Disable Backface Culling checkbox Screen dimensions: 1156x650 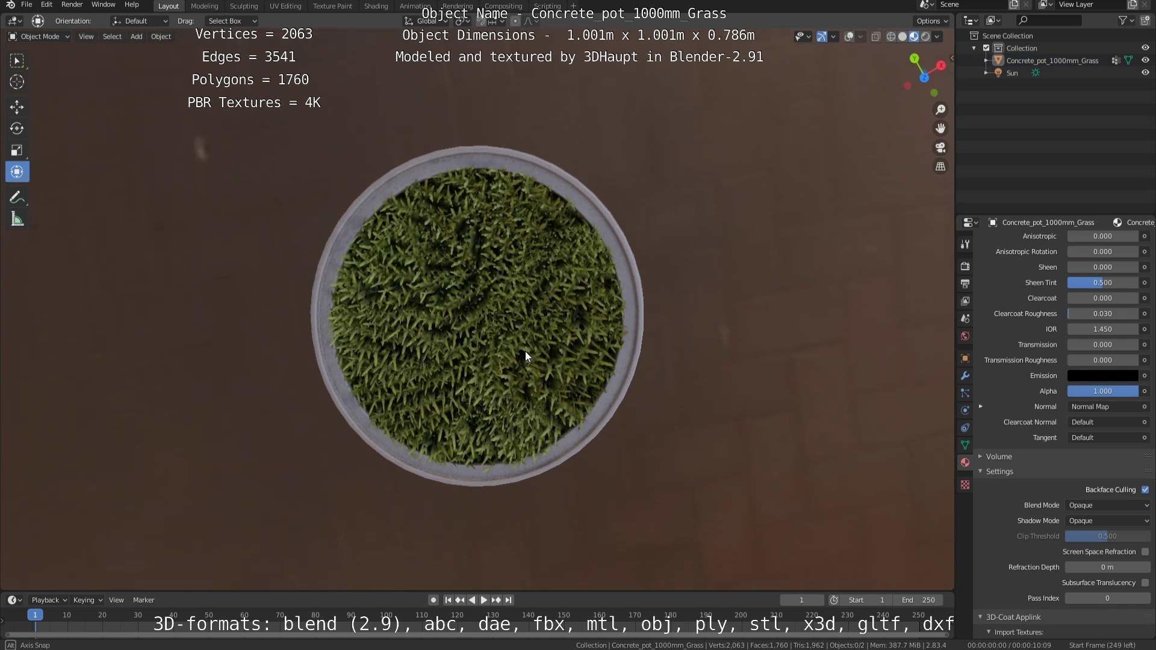coord(1145,490)
